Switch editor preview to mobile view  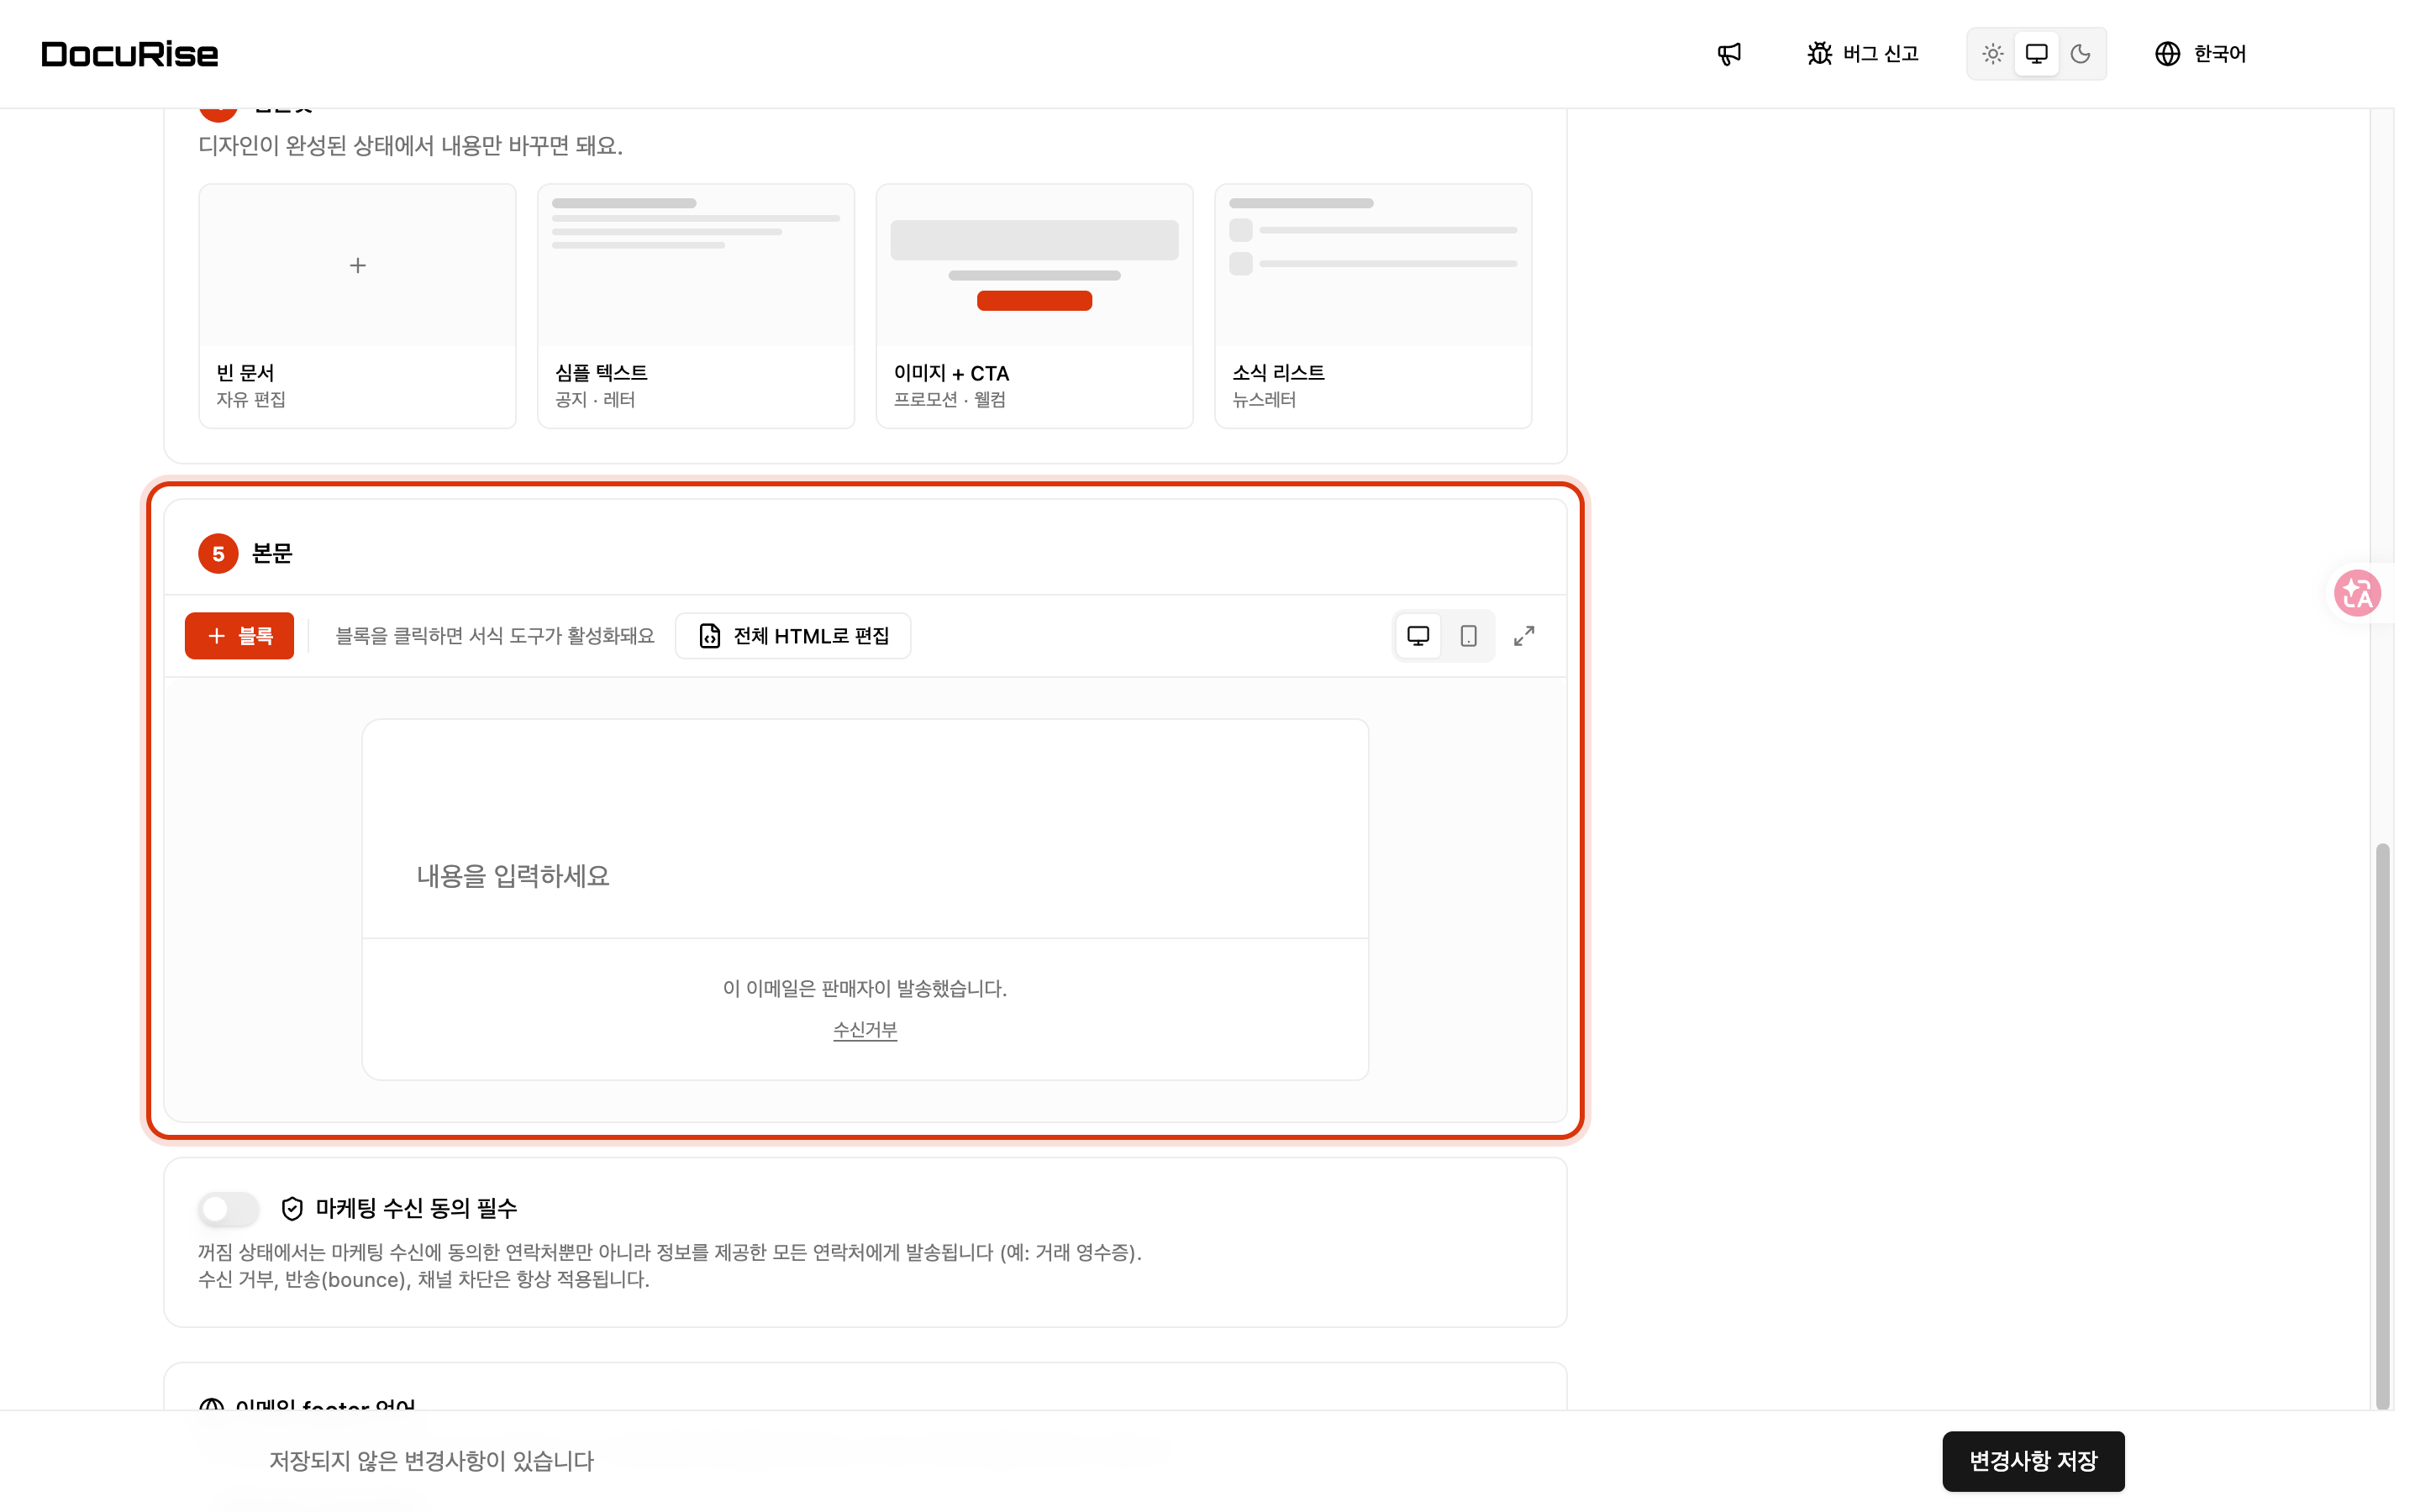pyautogui.click(x=1468, y=636)
